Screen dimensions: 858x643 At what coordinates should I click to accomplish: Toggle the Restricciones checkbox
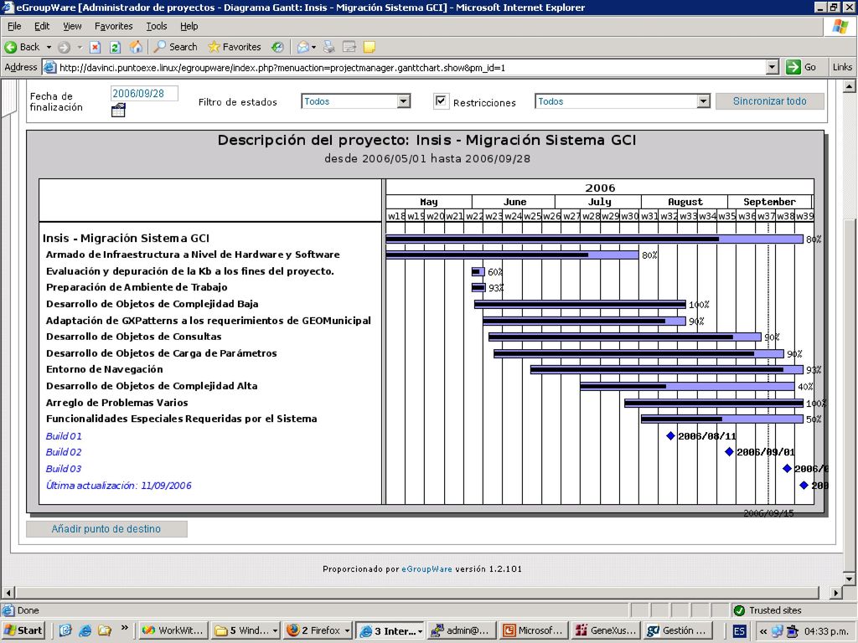pos(441,101)
